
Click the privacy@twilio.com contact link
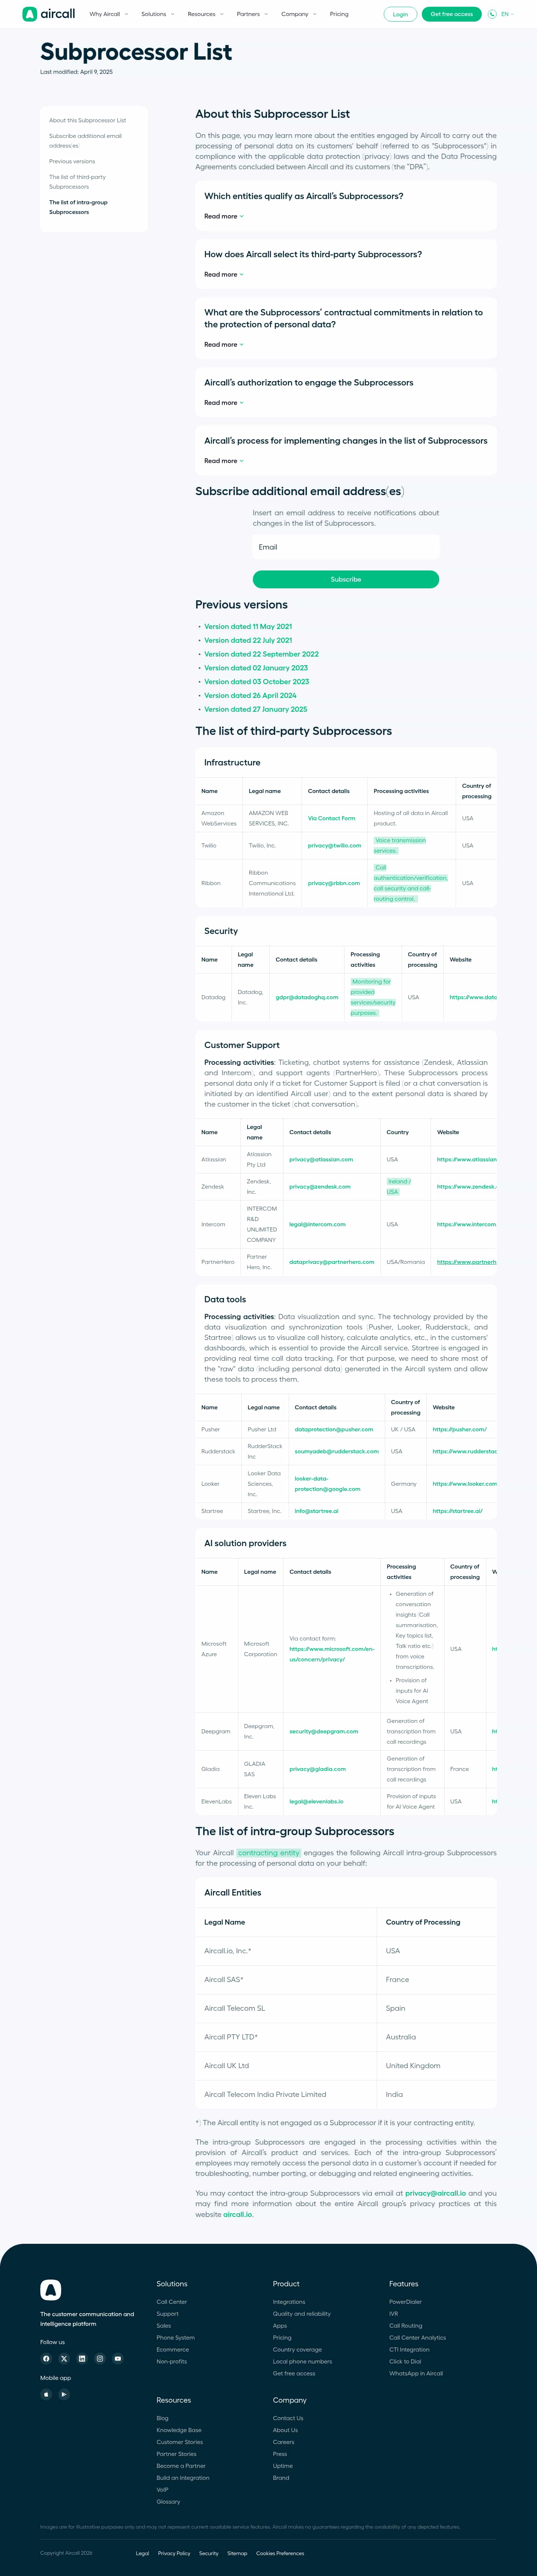(x=334, y=845)
